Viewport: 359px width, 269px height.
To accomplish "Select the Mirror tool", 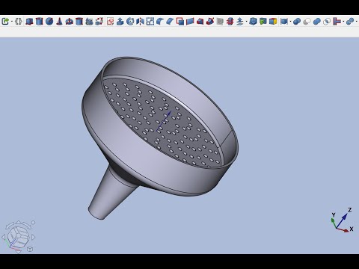I will pyautogui.click(x=140, y=22).
